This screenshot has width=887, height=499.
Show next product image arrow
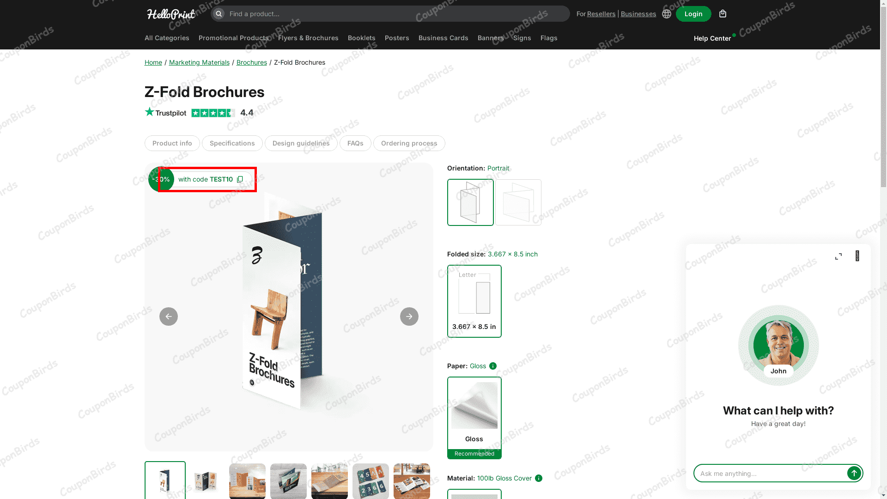(409, 316)
